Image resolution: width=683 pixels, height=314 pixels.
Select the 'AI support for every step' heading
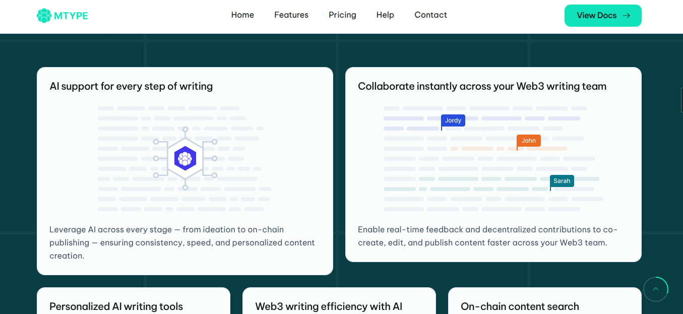[x=131, y=86]
